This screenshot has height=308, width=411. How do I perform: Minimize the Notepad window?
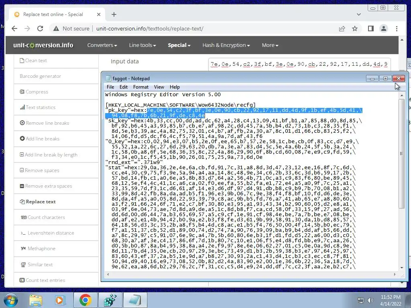tap(372, 78)
